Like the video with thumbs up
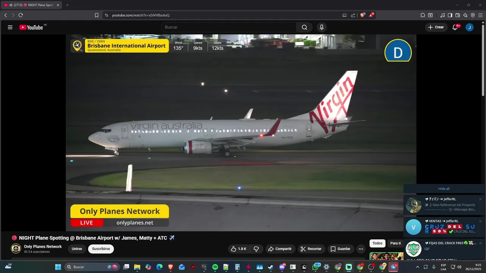The height and width of the screenshot is (273, 486). click(238, 249)
